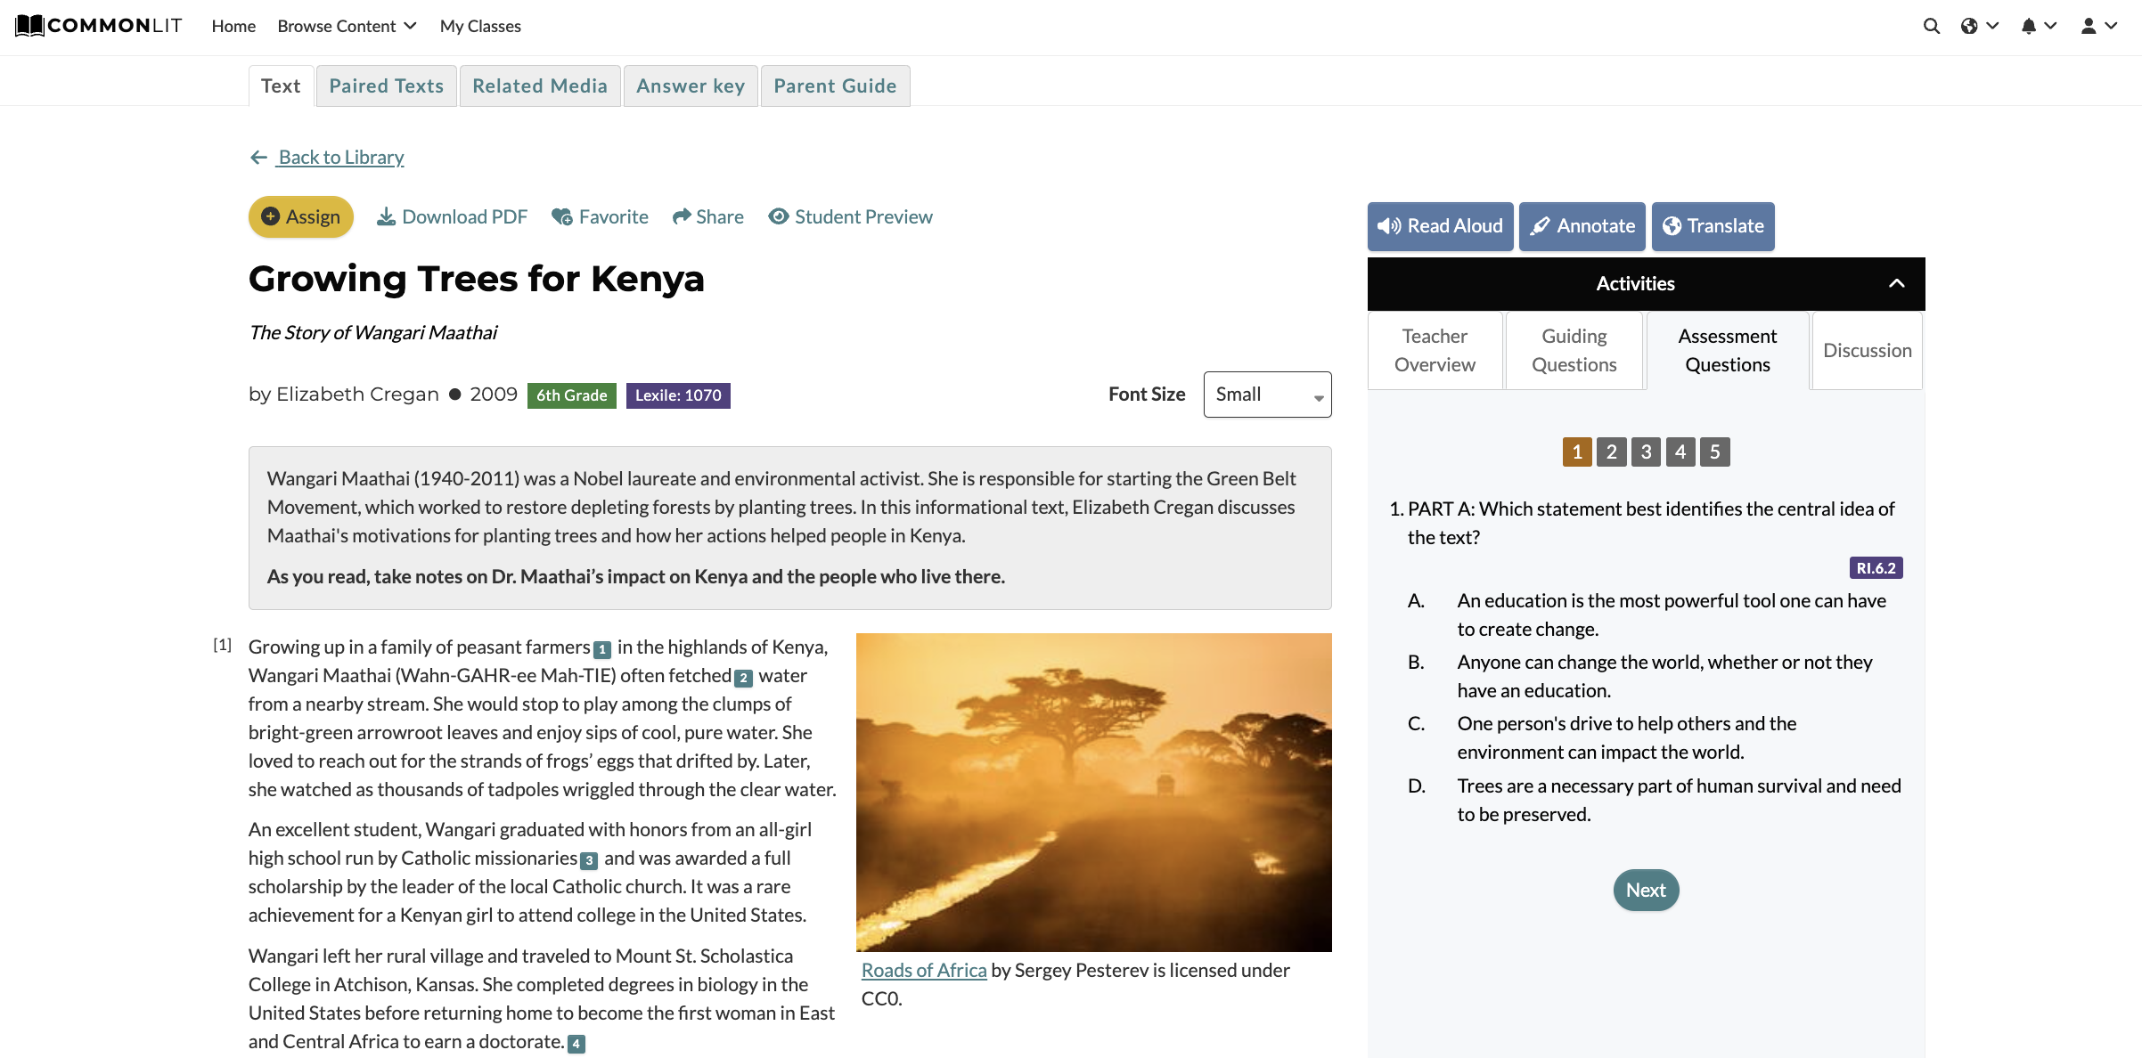Collapse the Activities panel chevron

pos(1897,284)
